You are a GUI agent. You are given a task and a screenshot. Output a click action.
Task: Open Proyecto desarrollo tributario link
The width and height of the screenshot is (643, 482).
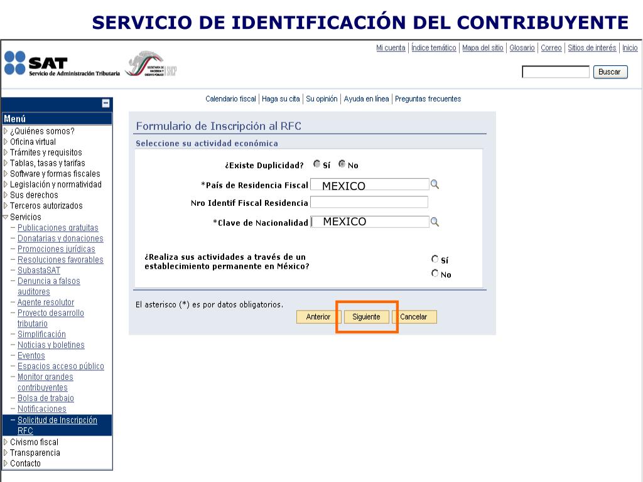point(50,318)
